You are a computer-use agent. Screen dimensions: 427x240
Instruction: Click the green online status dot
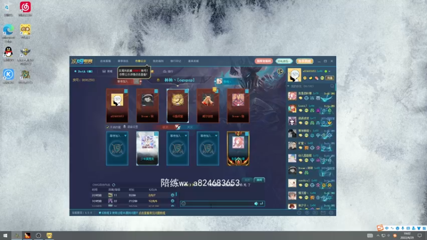[326, 71]
